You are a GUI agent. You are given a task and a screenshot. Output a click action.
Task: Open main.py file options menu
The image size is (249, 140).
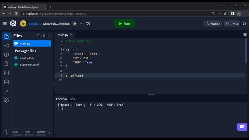coord(49,43)
